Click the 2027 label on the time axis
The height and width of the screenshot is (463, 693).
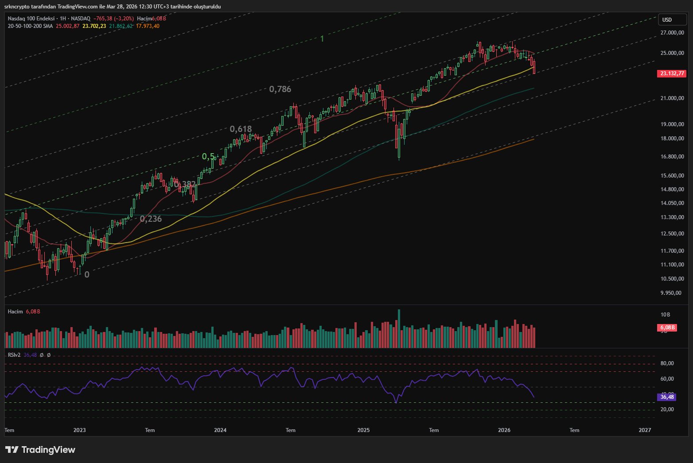tap(645, 430)
